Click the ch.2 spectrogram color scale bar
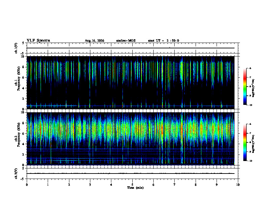268x207 pixels. (x=245, y=142)
